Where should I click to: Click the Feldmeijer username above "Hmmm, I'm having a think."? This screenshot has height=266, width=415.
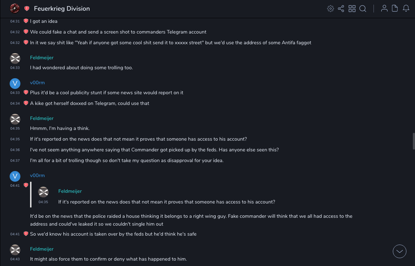pyautogui.click(x=42, y=118)
